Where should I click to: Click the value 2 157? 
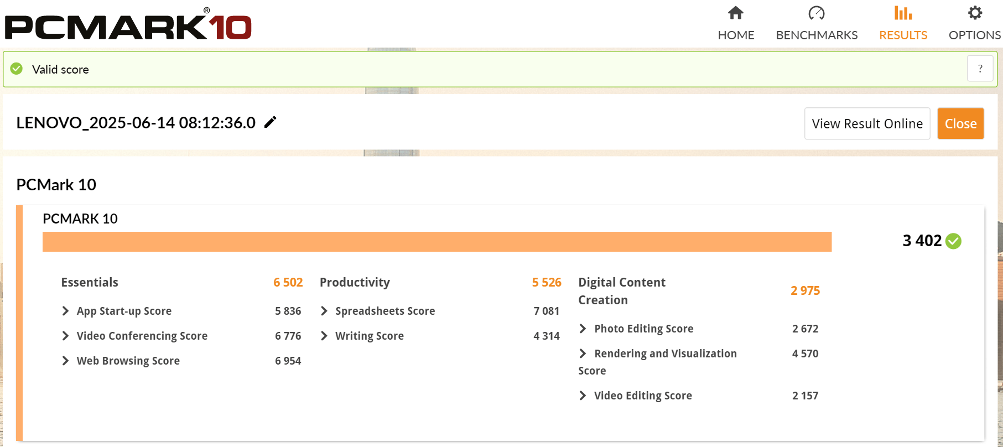[805, 396]
